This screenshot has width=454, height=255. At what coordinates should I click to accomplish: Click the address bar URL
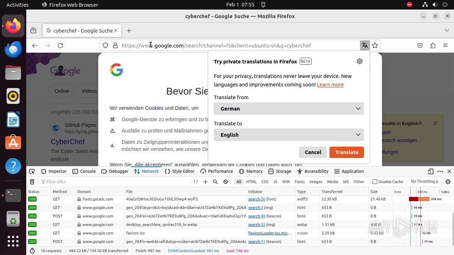216,45
